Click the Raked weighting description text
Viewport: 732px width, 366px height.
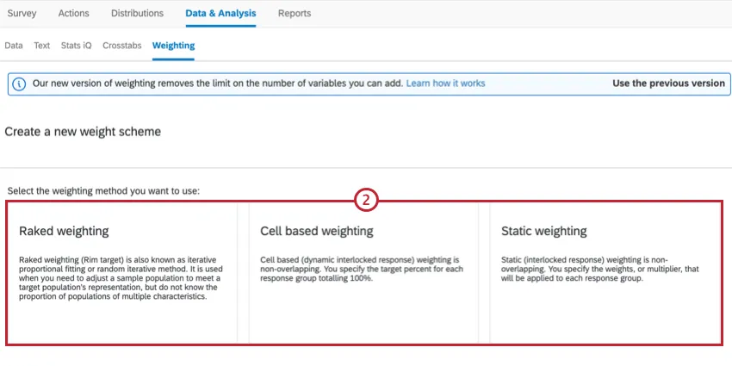pyautogui.click(x=121, y=277)
